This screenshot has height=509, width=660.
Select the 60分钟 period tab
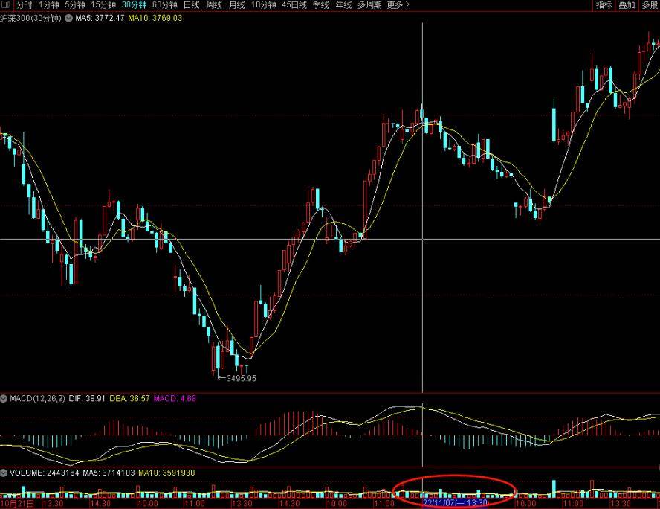[165, 5]
